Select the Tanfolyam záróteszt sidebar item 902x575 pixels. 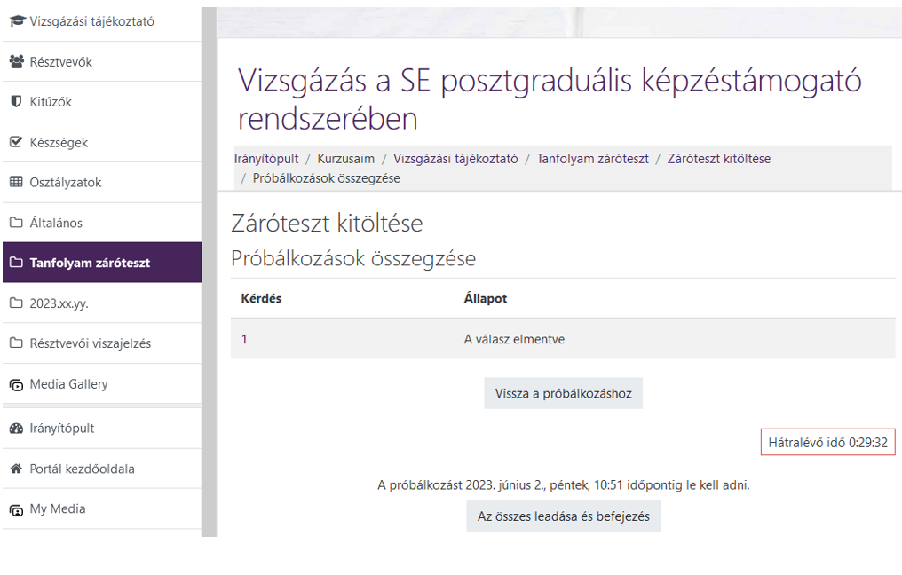coord(90,264)
